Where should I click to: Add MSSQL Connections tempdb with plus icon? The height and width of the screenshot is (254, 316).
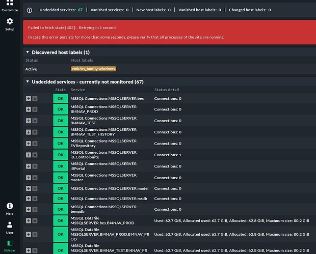(x=29, y=210)
